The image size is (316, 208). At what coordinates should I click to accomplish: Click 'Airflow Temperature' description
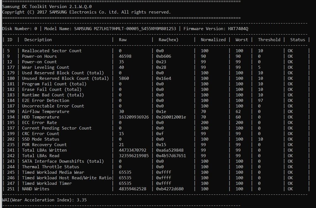tap(46, 112)
